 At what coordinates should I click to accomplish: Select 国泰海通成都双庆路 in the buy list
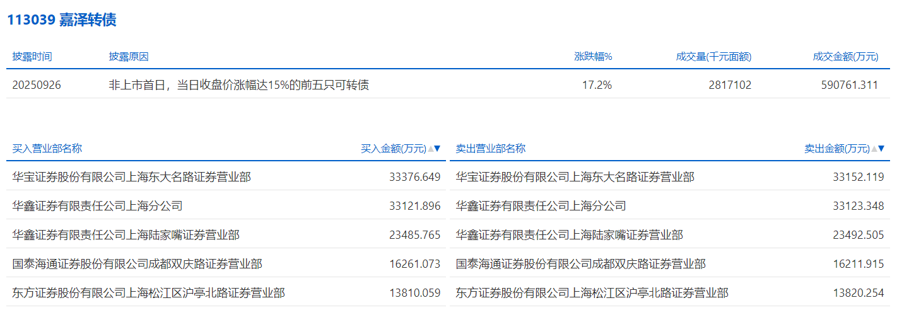point(138,264)
